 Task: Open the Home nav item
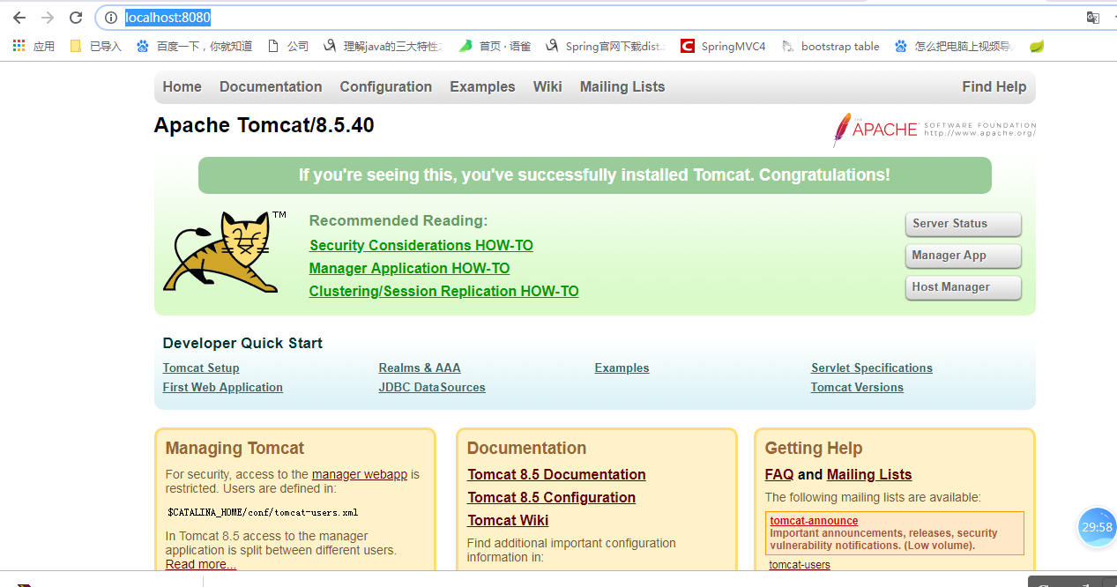182,86
